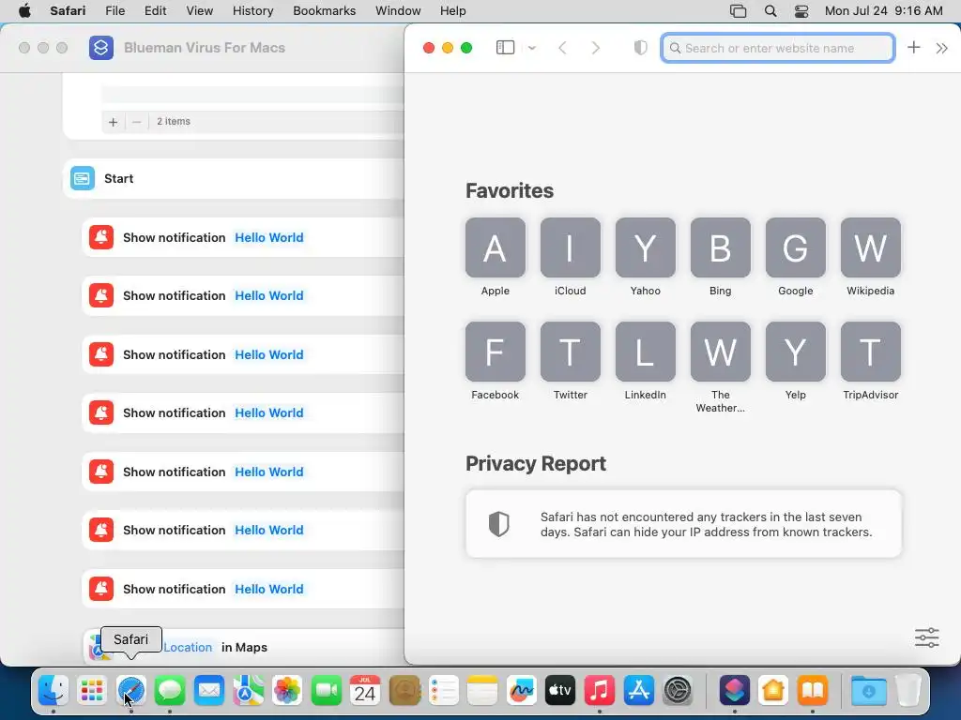This screenshot has width=961, height=720.
Task: Open System Settings from the Dock
Action: [x=678, y=691]
